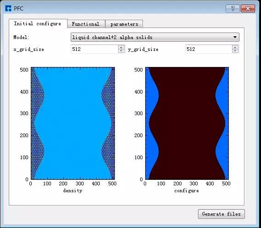Click the Generate files button
Screen dimensions: 261x228
[221, 214]
